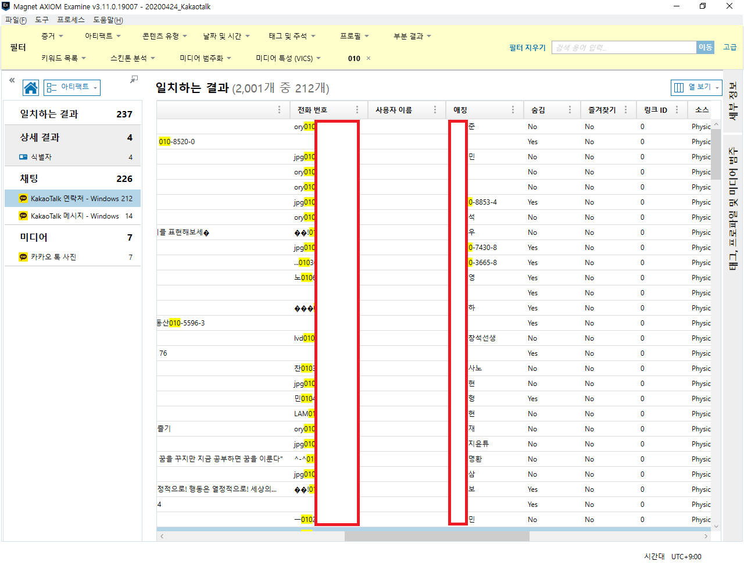Select KakaoTalk 연락처 - Windows entry
Screen dimensions: 744x572
73,199
